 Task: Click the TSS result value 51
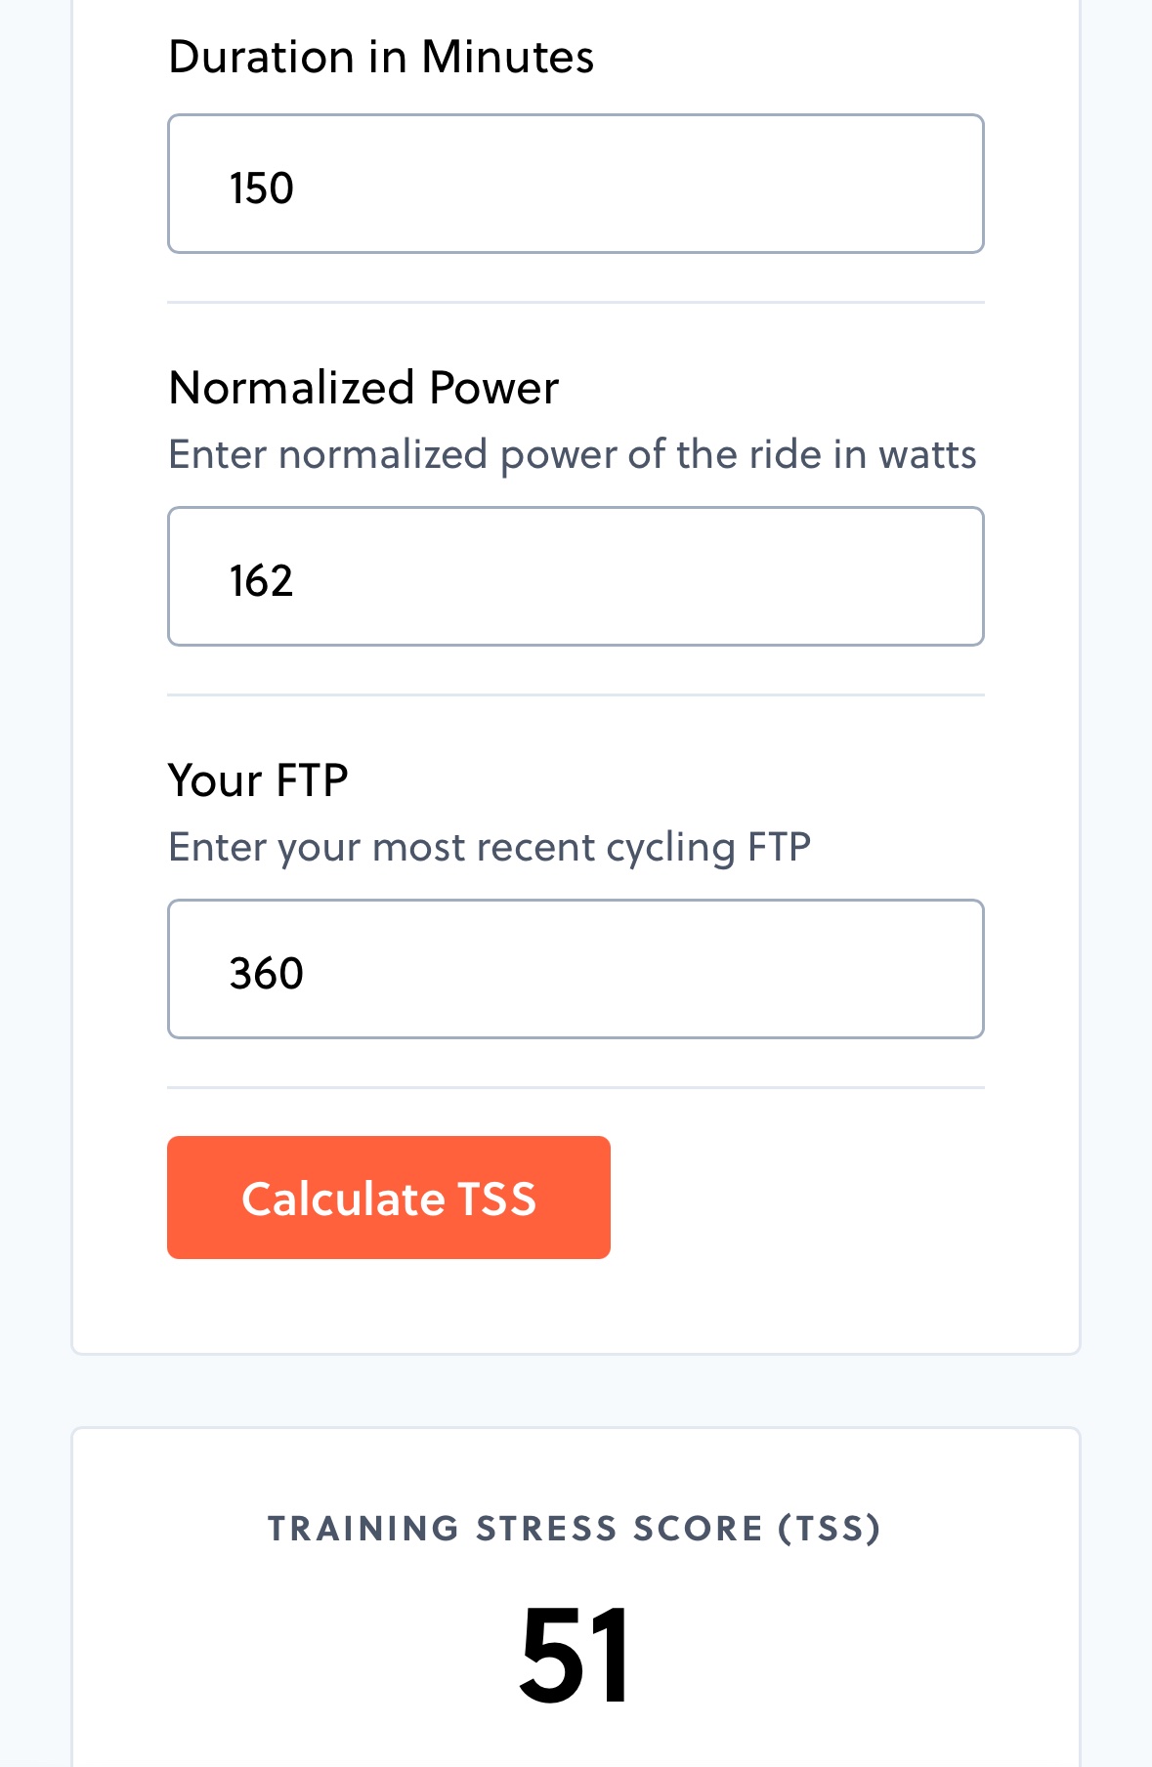pos(575,1657)
